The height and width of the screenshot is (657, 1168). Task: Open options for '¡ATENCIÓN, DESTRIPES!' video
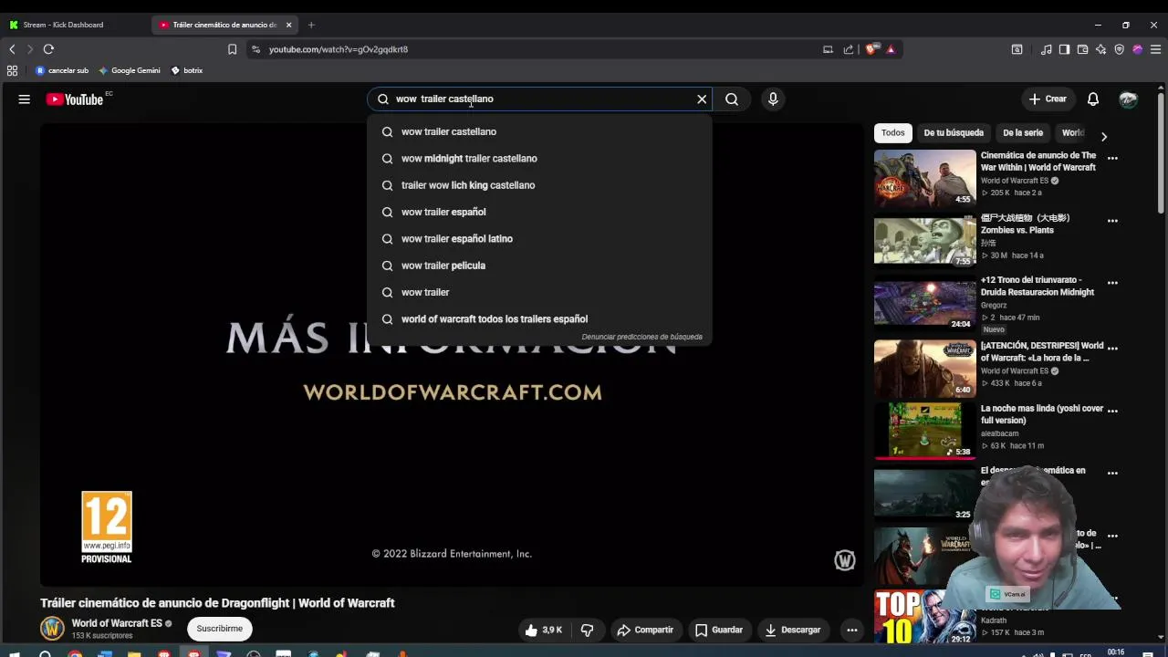pos(1112,348)
